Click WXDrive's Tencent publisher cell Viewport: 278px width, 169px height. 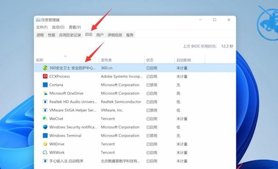point(108,144)
